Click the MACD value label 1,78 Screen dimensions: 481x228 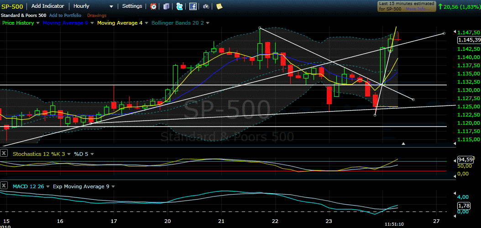click(463, 206)
